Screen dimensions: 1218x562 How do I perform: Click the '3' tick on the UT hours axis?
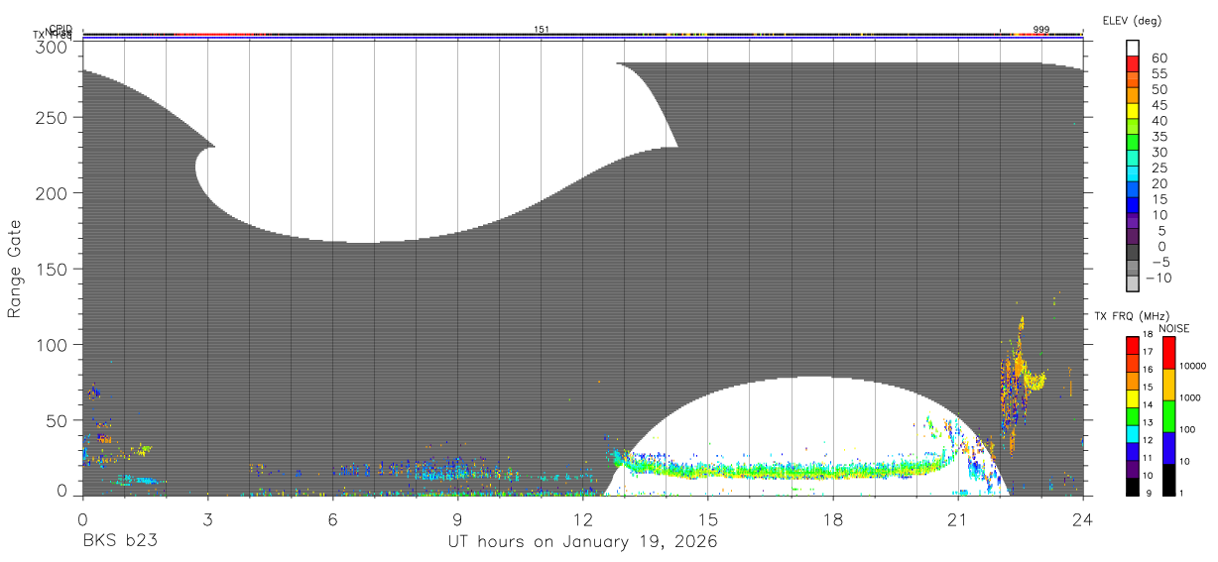point(207,519)
